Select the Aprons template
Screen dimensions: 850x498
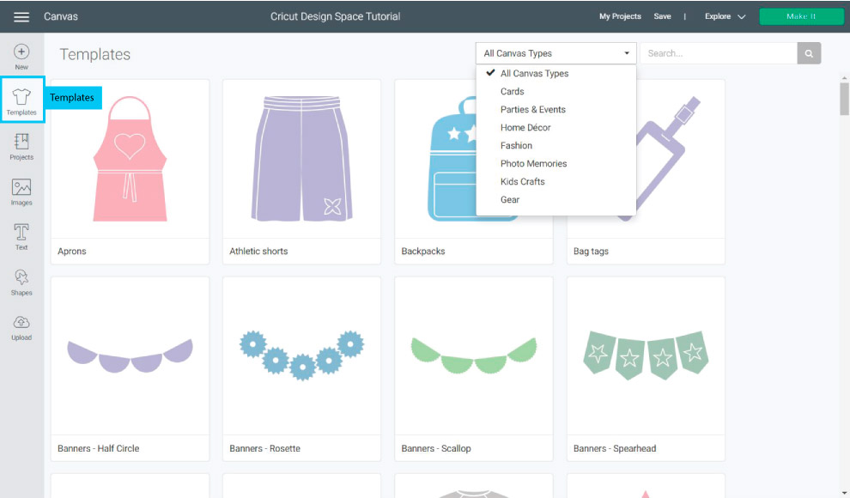coord(130,172)
